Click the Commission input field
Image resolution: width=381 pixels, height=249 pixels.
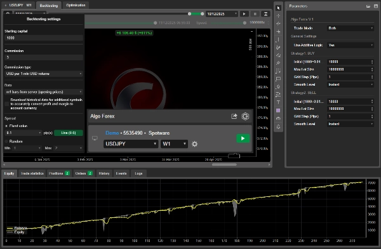pos(44,57)
